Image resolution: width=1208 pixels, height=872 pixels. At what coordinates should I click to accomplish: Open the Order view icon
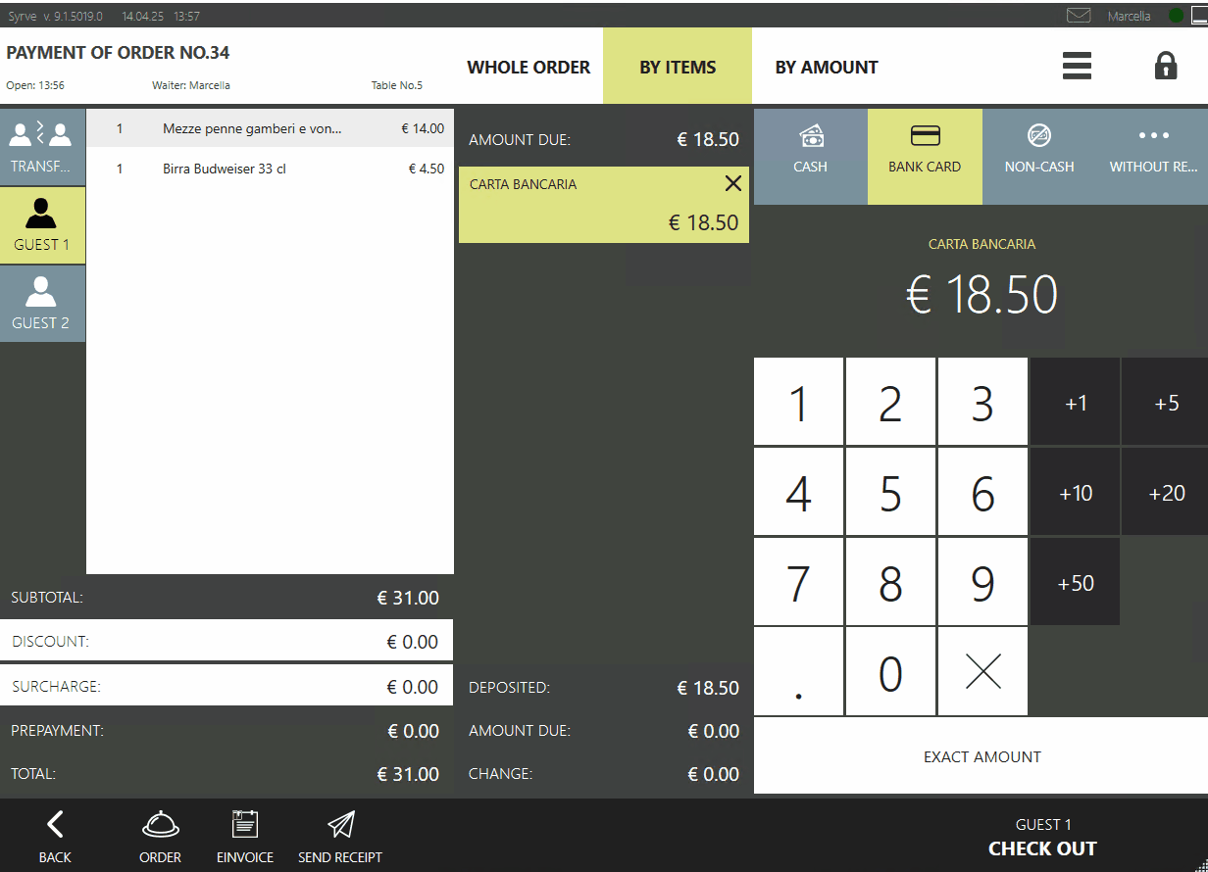coord(160,837)
